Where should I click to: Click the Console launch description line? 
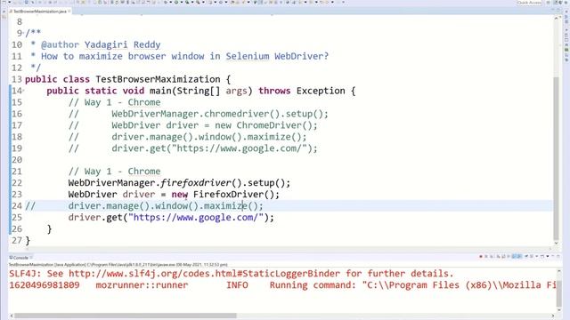pyautogui.click(x=118, y=265)
